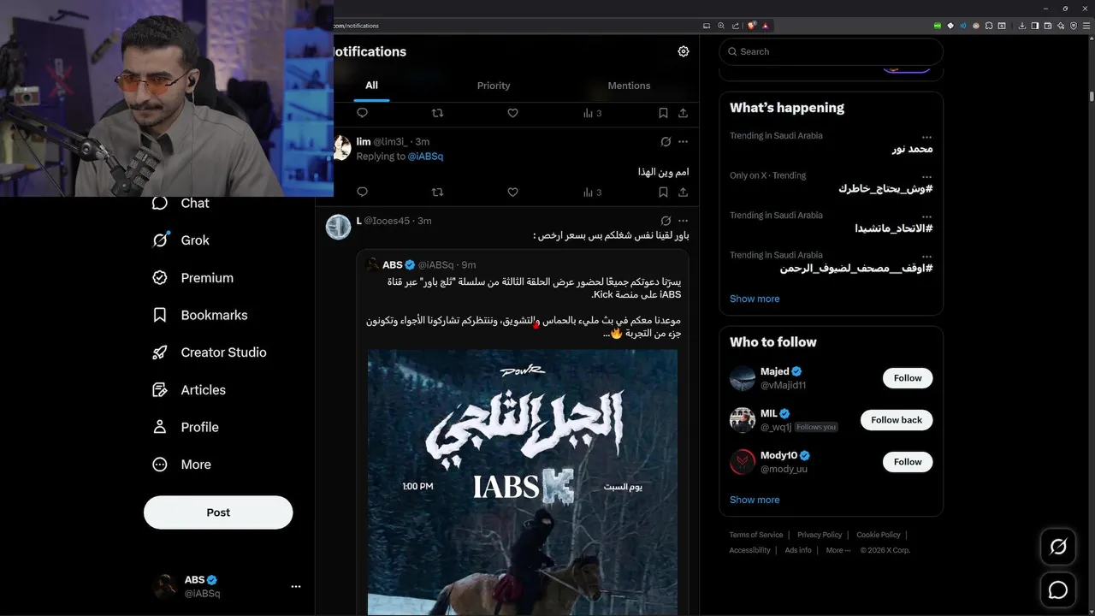Viewport: 1095px width, 616px height.
Task: Open options for #الاتحاد_ماتشيدا trend
Action: coord(926,216)
